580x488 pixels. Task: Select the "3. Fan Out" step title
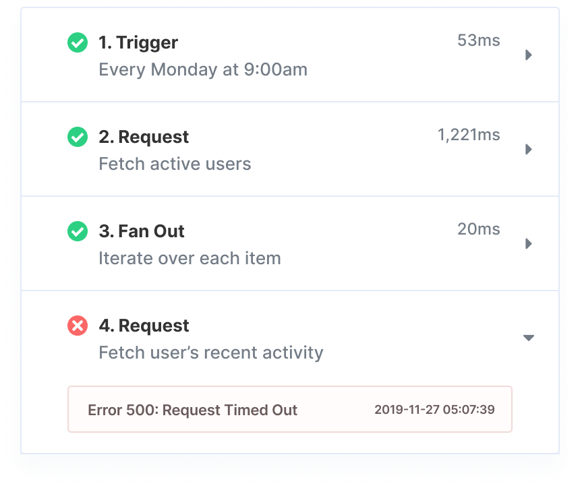pos(142,231)
